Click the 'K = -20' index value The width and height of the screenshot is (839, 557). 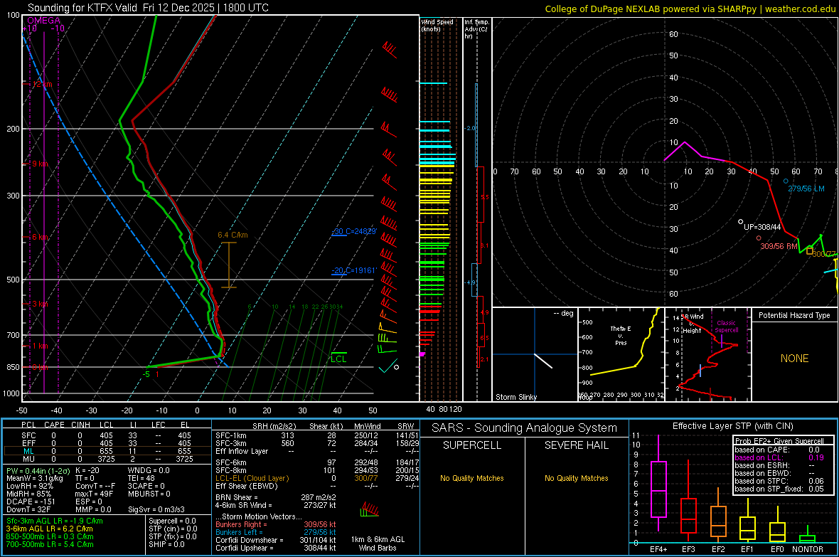[87, 470]
